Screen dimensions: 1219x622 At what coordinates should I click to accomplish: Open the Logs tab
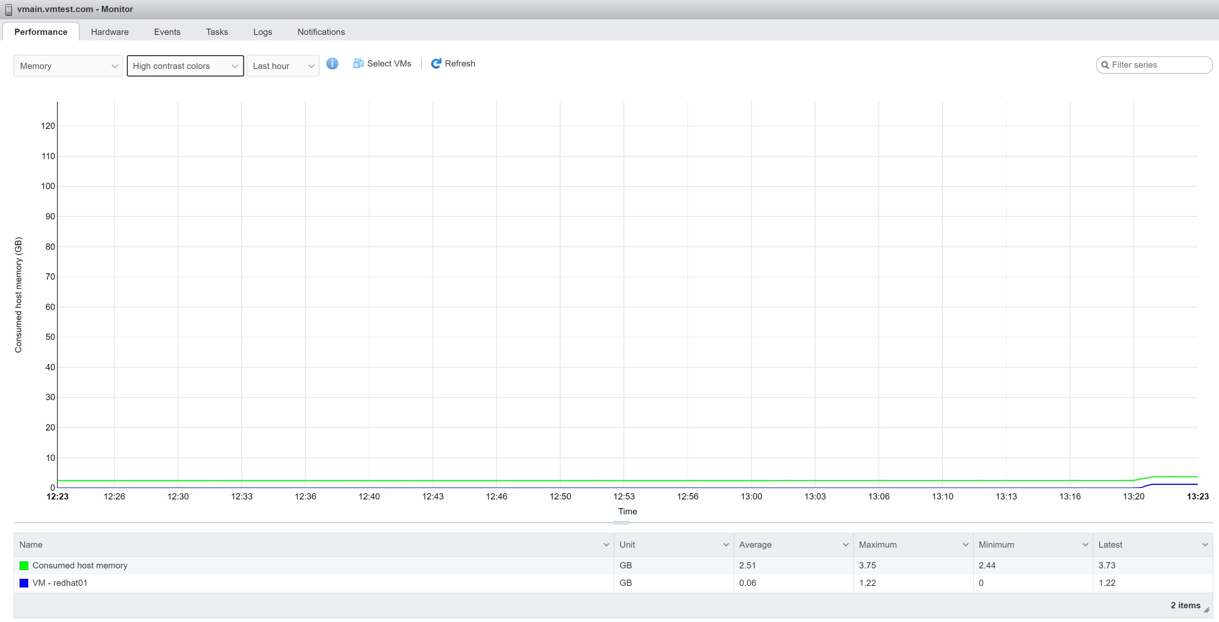tap(262, 32)
